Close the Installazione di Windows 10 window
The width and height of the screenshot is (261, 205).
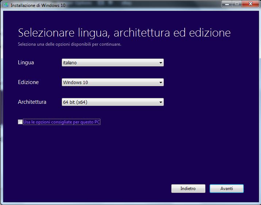pos(250,4)
